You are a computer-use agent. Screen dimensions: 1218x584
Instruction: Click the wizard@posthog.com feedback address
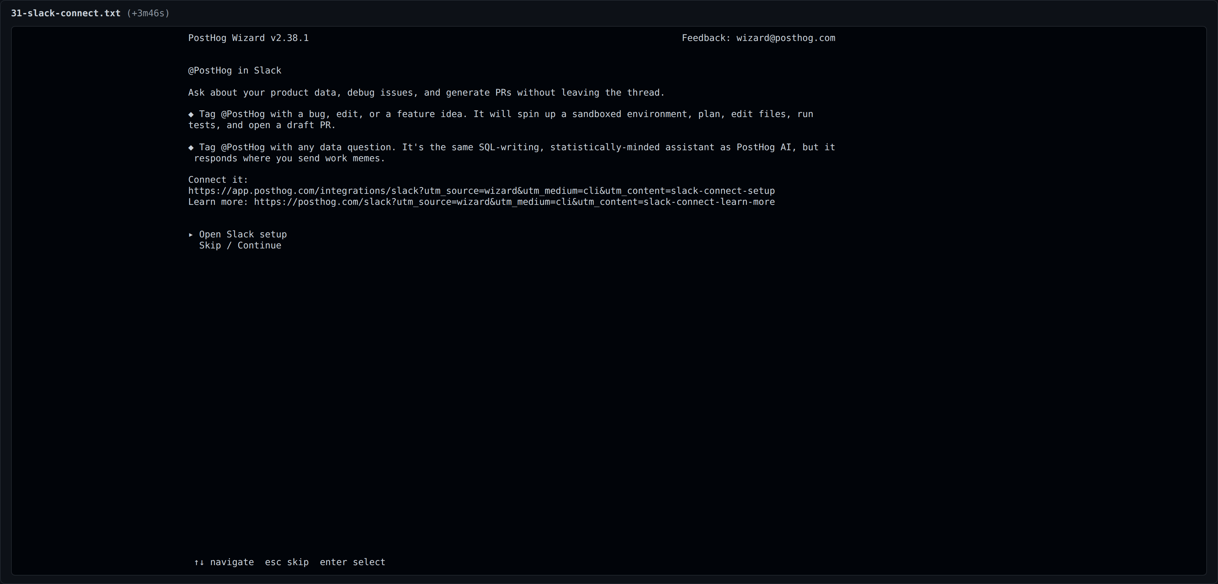pyautogui.click(x=786, y=38)
